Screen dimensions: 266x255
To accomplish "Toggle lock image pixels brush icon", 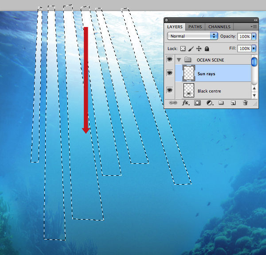I will pyautogui.click(x=191, y=49).
